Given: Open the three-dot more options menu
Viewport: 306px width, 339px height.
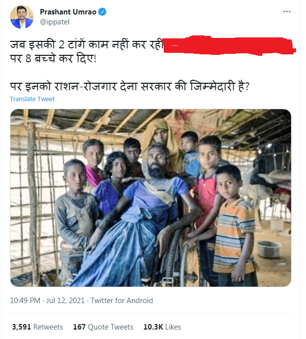Looking at the screenshot, I should (287, 11).
